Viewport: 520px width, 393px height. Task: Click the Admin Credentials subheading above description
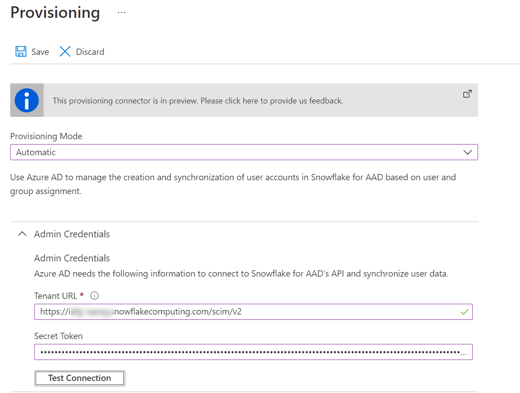point(72,258)
